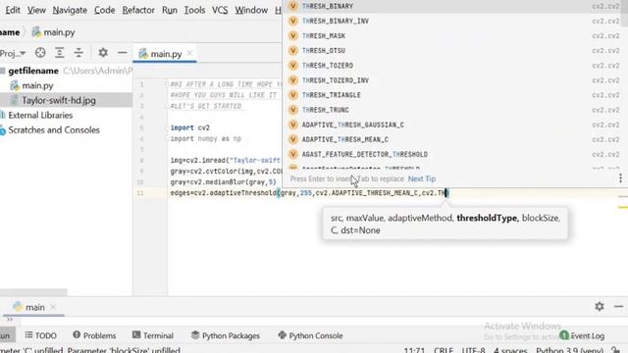Viewport: 628px width, 353px height.
Task: Click the Expand All icon in Project panel
Action: tap(59, 53)
